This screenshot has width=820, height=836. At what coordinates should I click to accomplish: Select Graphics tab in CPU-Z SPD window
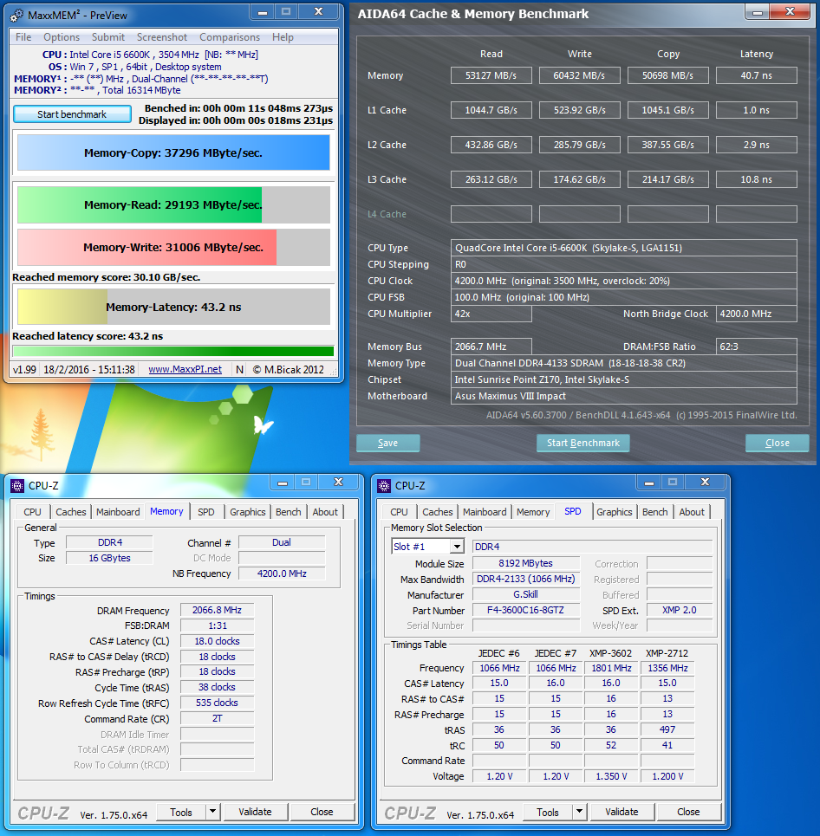click(614, 512)
